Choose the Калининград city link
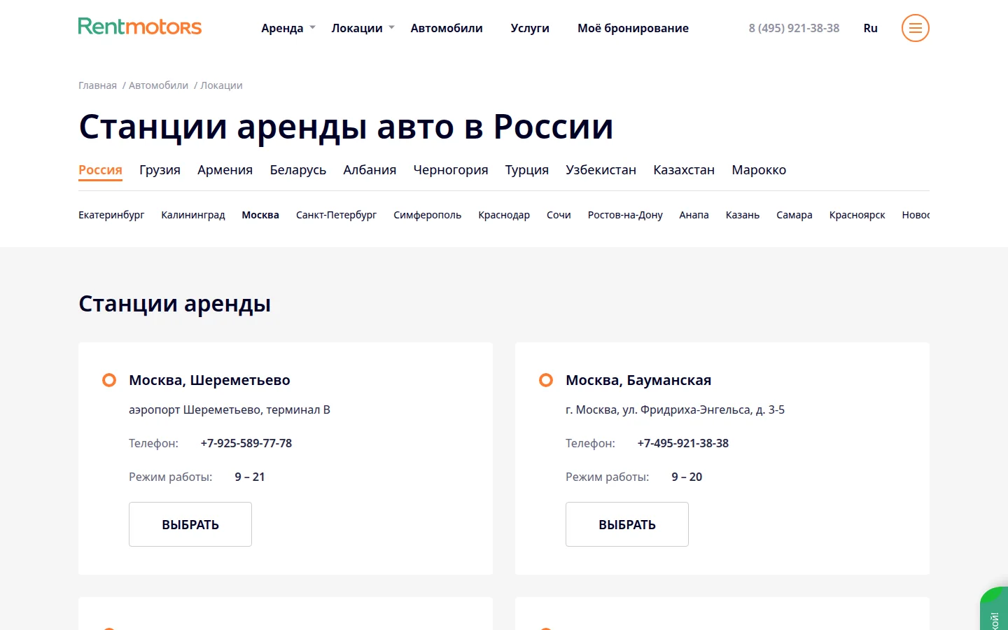This screenshot has width=1008, height=630. pos(193,215)
